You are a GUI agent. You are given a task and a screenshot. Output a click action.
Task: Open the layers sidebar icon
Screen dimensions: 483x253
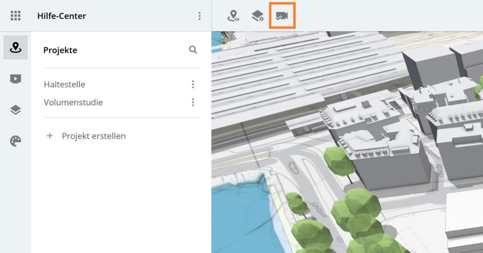point(16,110)
